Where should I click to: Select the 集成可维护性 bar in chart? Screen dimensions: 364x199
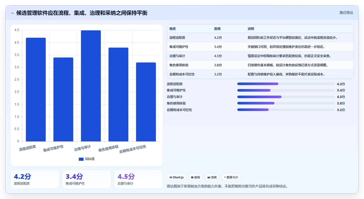tap(63, 99)
